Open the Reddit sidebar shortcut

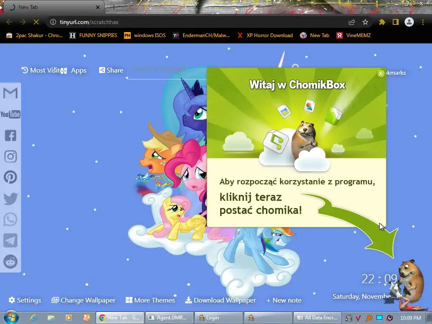11,262
